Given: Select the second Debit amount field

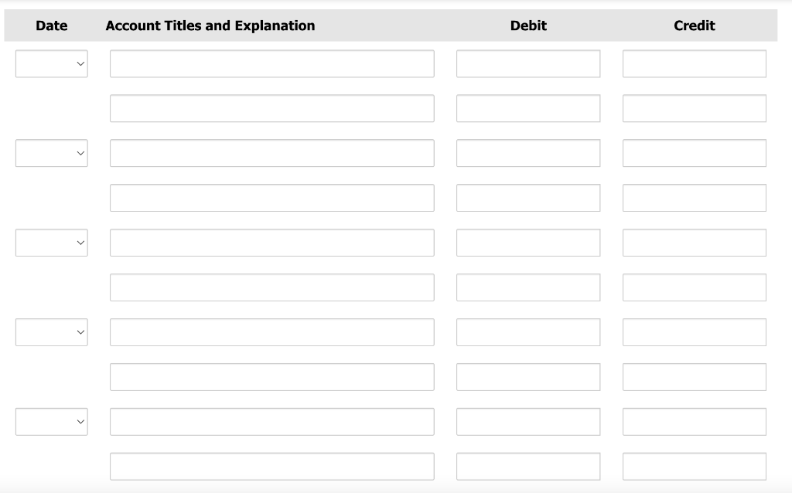Looking at the screenshot, I should (528, 108).
